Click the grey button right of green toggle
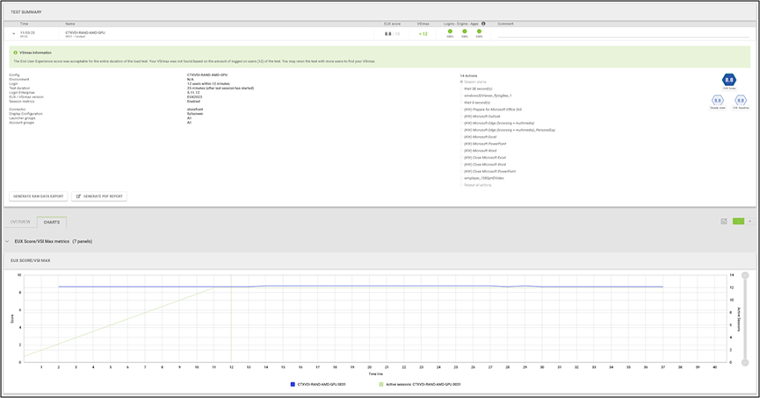Image resolution: width=760 pixels, height=398 pixels. (749, 222)
